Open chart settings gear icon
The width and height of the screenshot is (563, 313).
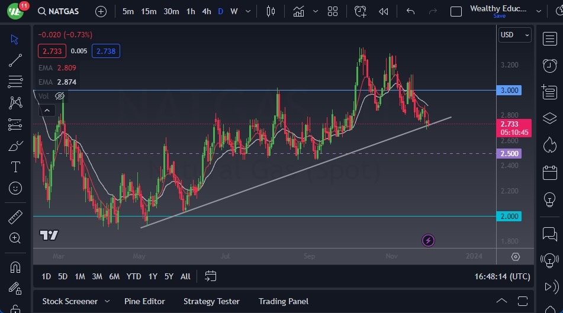click(515, 256)
